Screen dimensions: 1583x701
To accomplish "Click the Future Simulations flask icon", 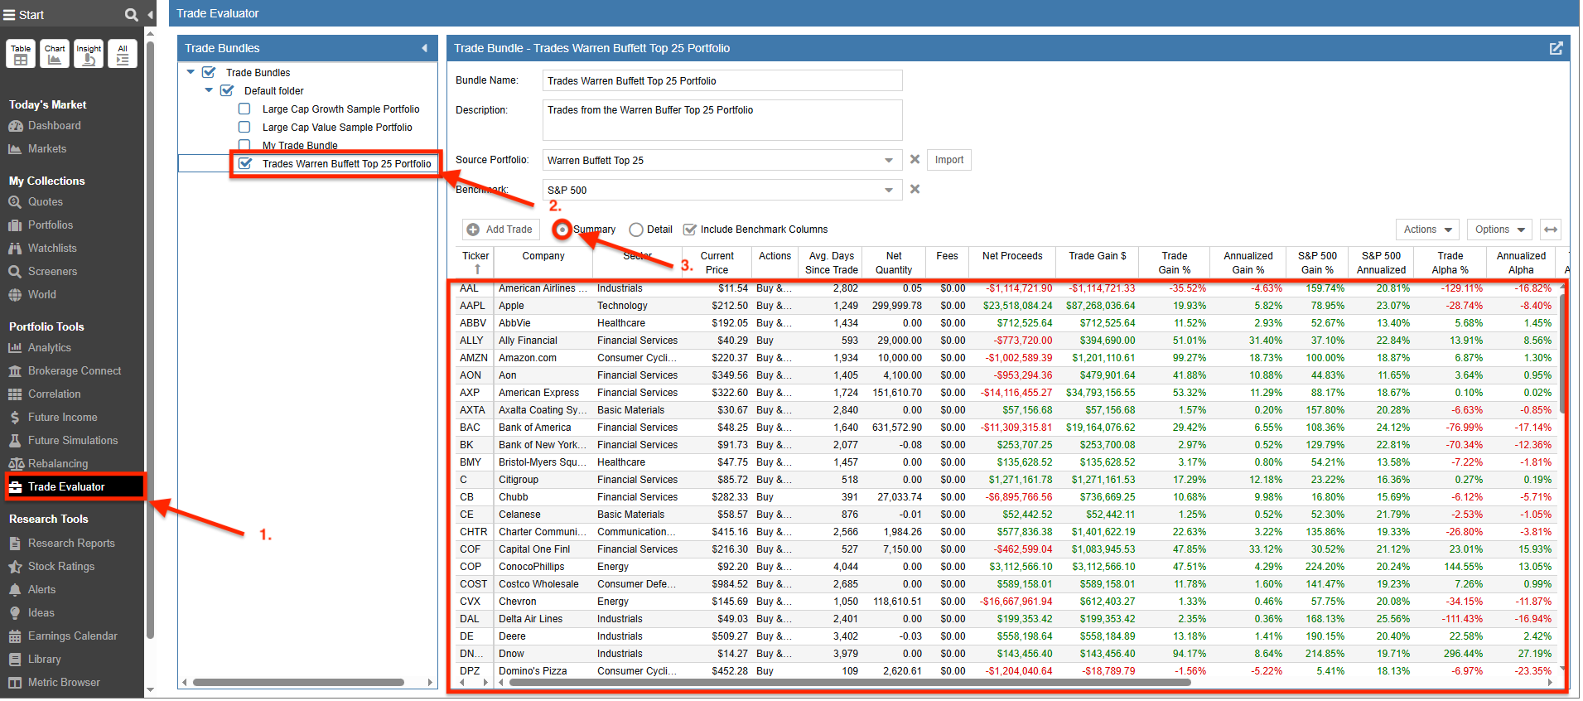I will coord(15,441).
